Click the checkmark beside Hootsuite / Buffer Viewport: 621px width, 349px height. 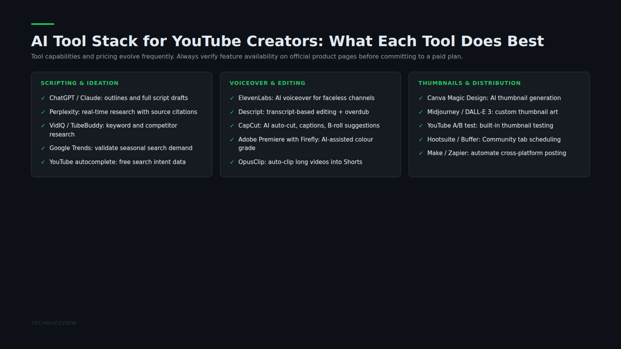tap(421, 140)
